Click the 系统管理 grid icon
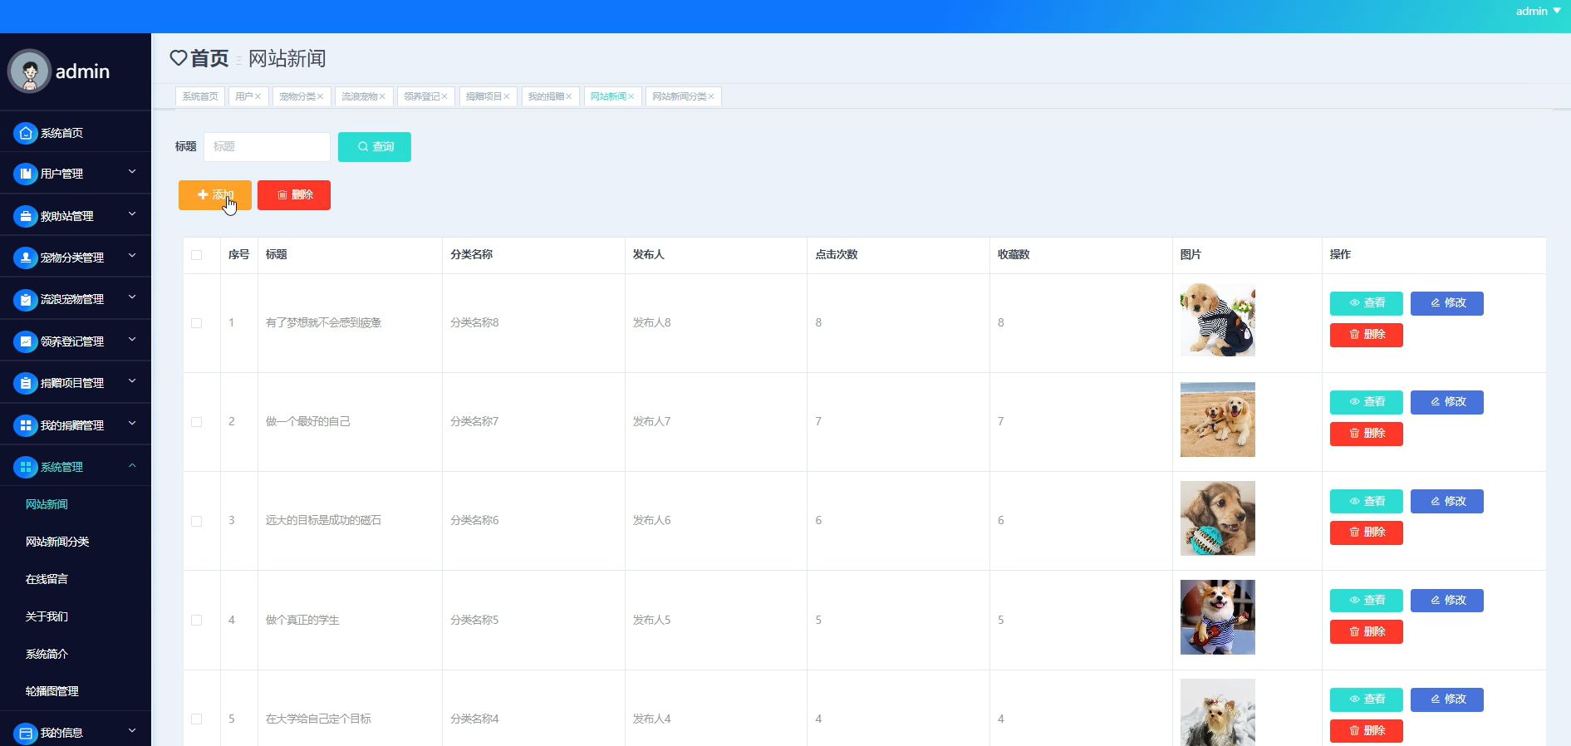 click(x=26, y=467)
